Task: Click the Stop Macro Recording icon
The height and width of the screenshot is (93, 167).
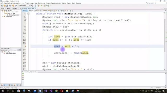Action: pyautogui.click(x=68, y=11)
